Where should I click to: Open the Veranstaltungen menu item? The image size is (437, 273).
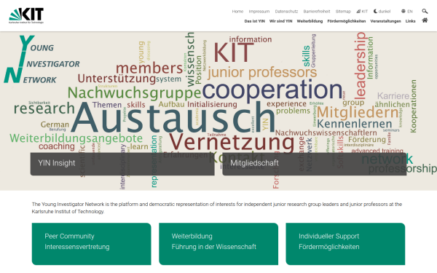pos(385,21)
